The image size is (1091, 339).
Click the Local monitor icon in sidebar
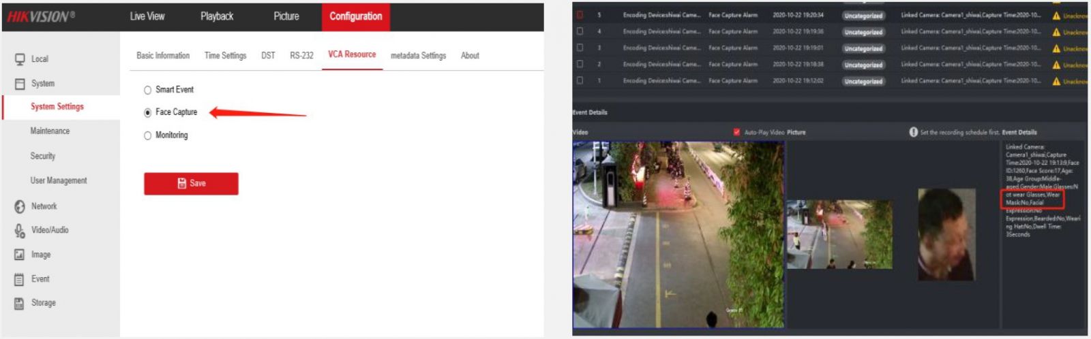point(20,59)
